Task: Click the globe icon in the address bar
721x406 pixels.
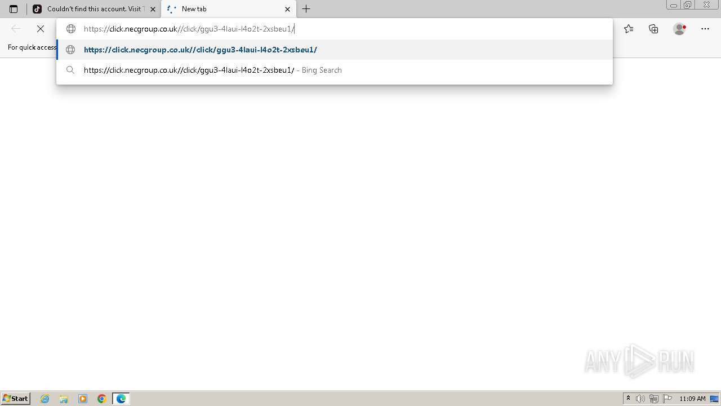Action: click(x=71, y=29)
